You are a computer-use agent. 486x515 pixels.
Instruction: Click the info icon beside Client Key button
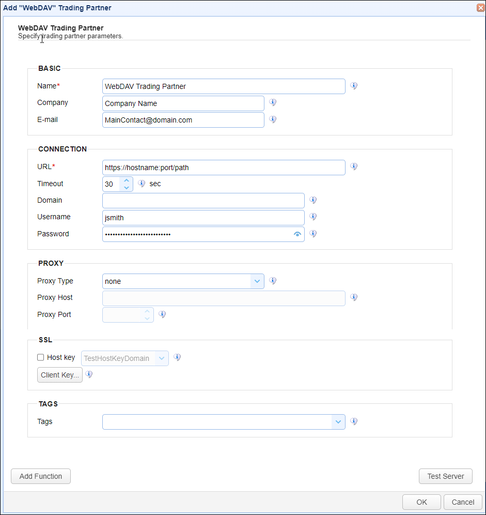pos(89,374)
